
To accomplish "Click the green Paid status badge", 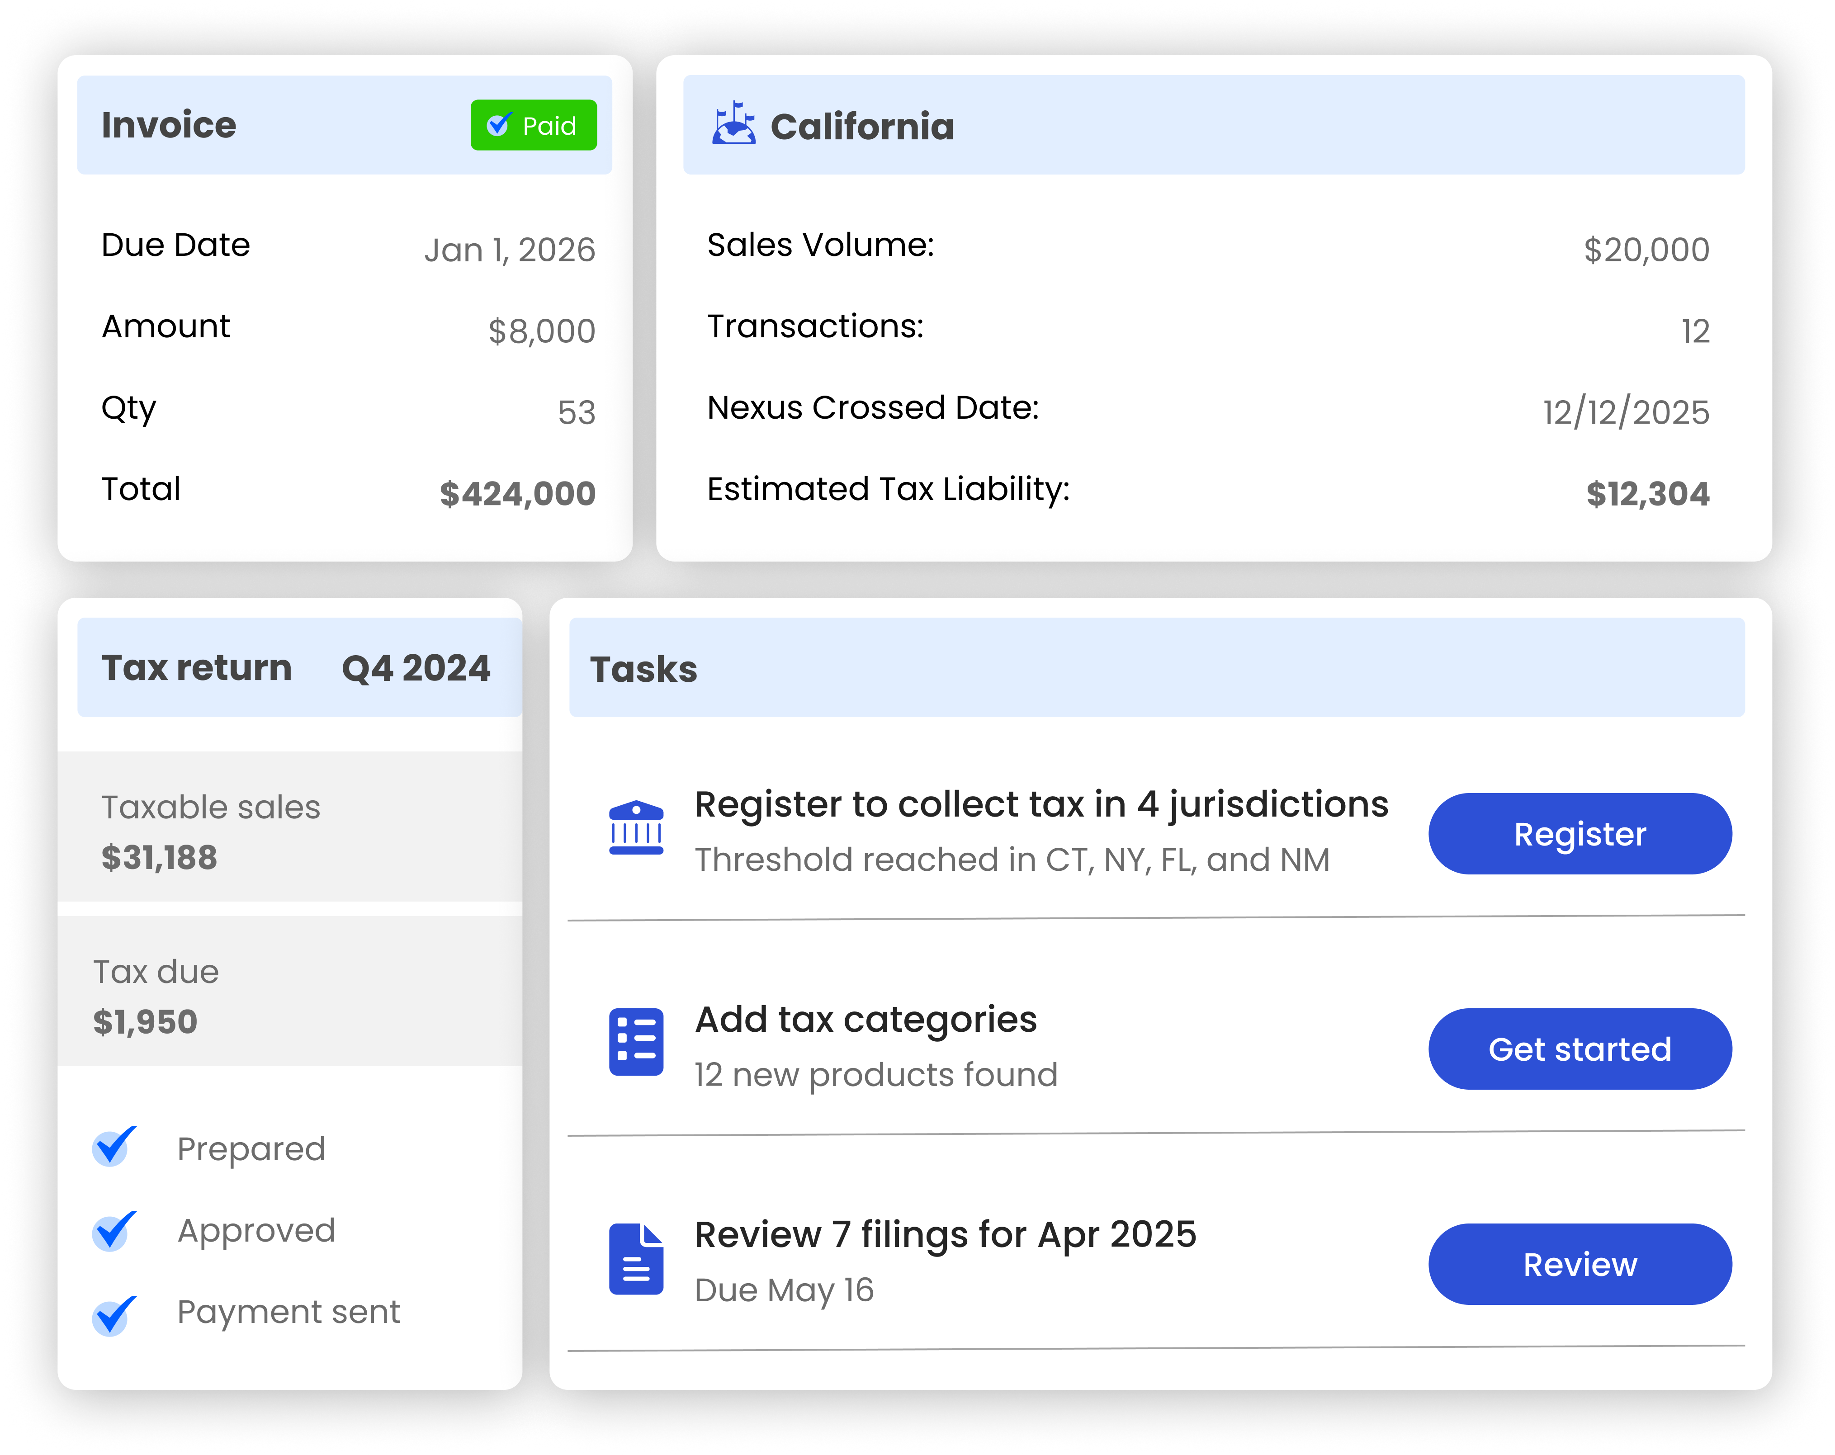I will [x=534, y=125].
